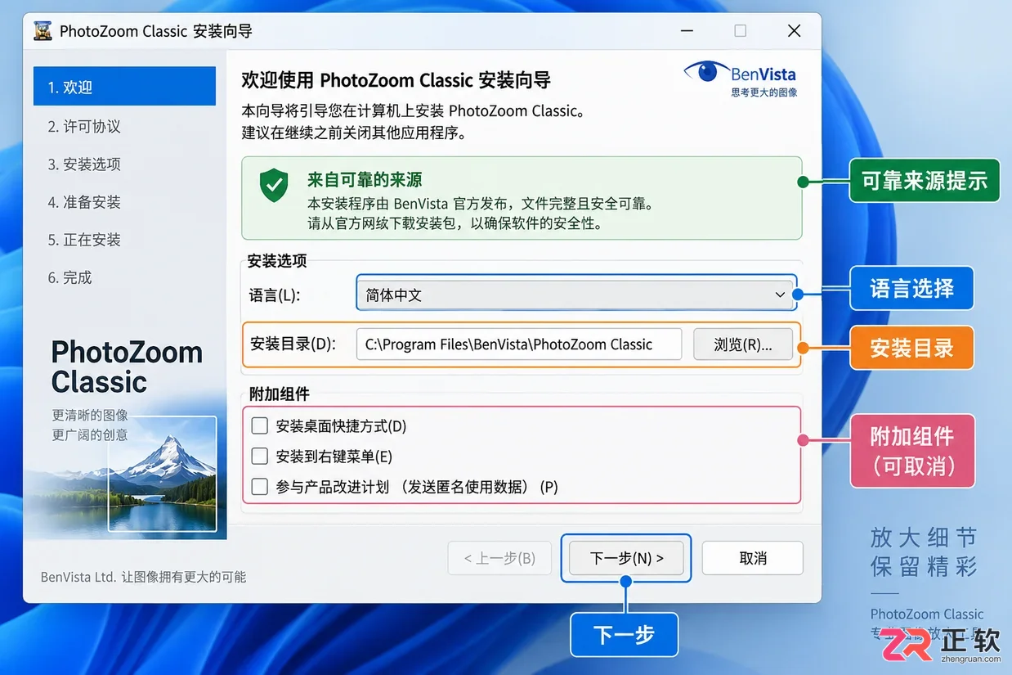This screenshot has width=1012, height=675.
Task: Click the disabled < 上一步(B) button
Action: coord(499,558)
